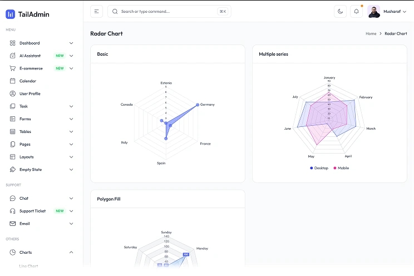Screen dimensions: 414x276
Task: Select the Charts menu label
Action: click(26, 252)
